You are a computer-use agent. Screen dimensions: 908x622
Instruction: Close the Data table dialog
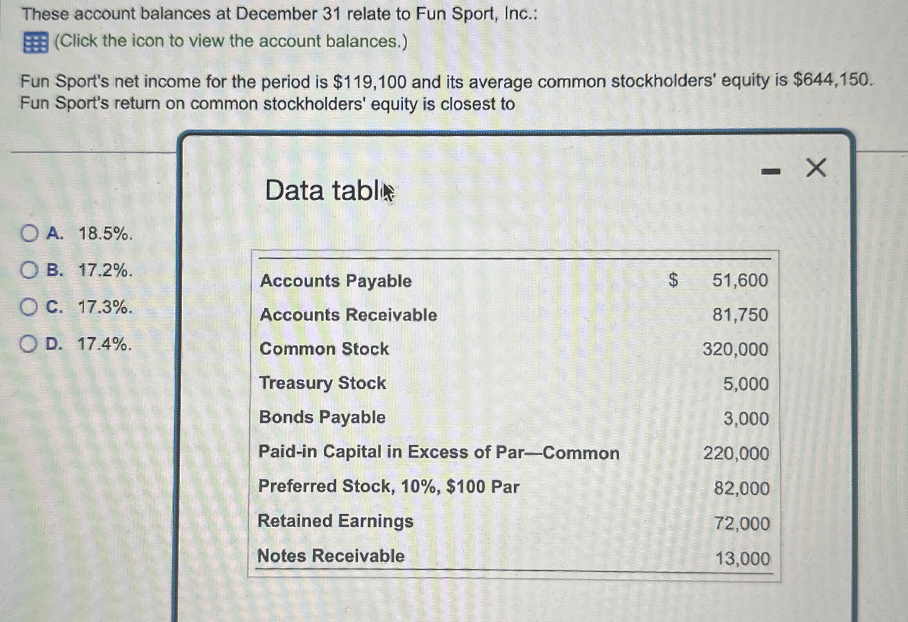816,168
